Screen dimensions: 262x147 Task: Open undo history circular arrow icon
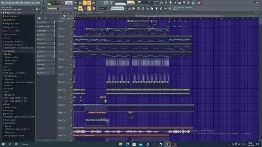pyautogui.click(x=161, y=3)
